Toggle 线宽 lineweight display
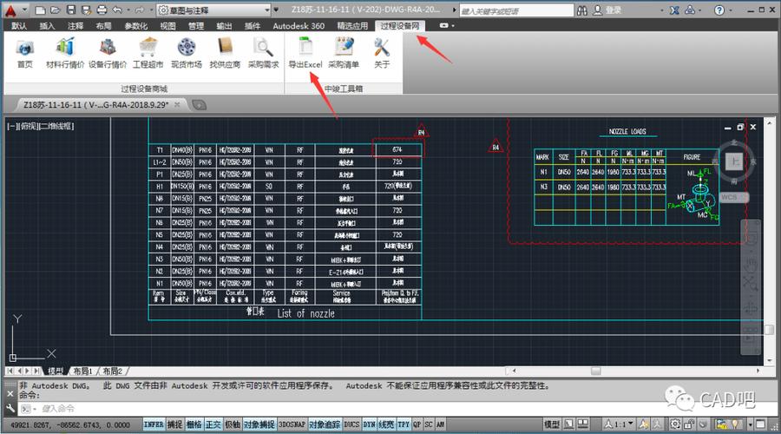Image resolution: width=781 pixels, height=434 pixels. tap(386, 424)
